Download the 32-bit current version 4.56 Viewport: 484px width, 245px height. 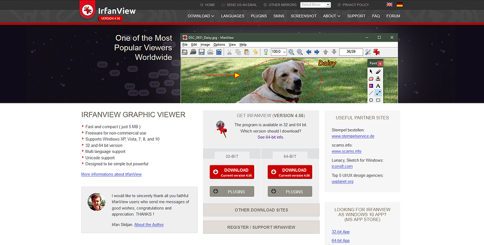[232, 172]
